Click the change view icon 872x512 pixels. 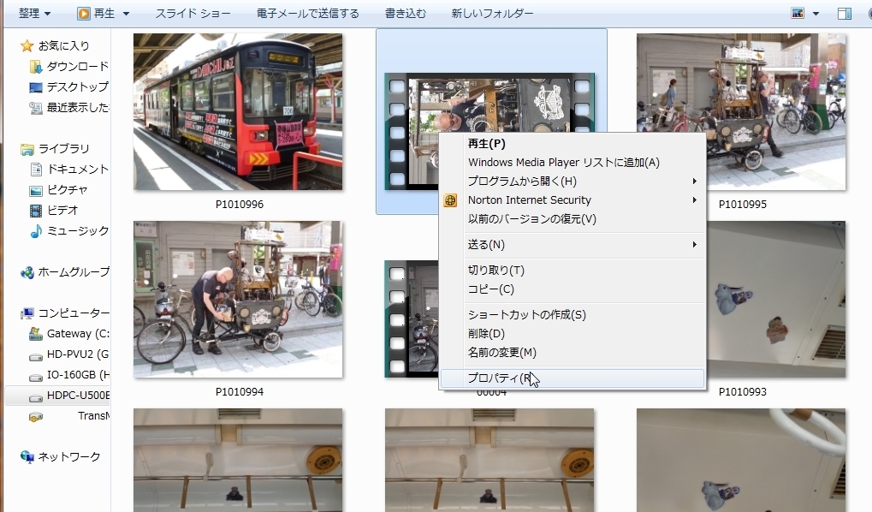(x=798, y=14)
